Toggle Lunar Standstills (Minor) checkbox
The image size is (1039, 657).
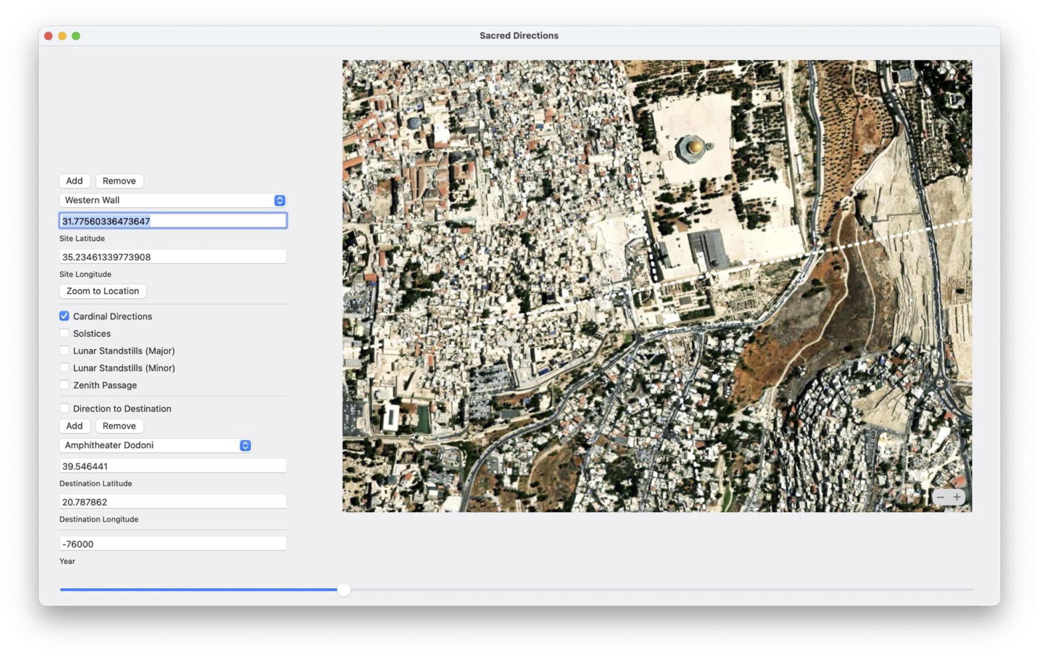tap(64, 368)
